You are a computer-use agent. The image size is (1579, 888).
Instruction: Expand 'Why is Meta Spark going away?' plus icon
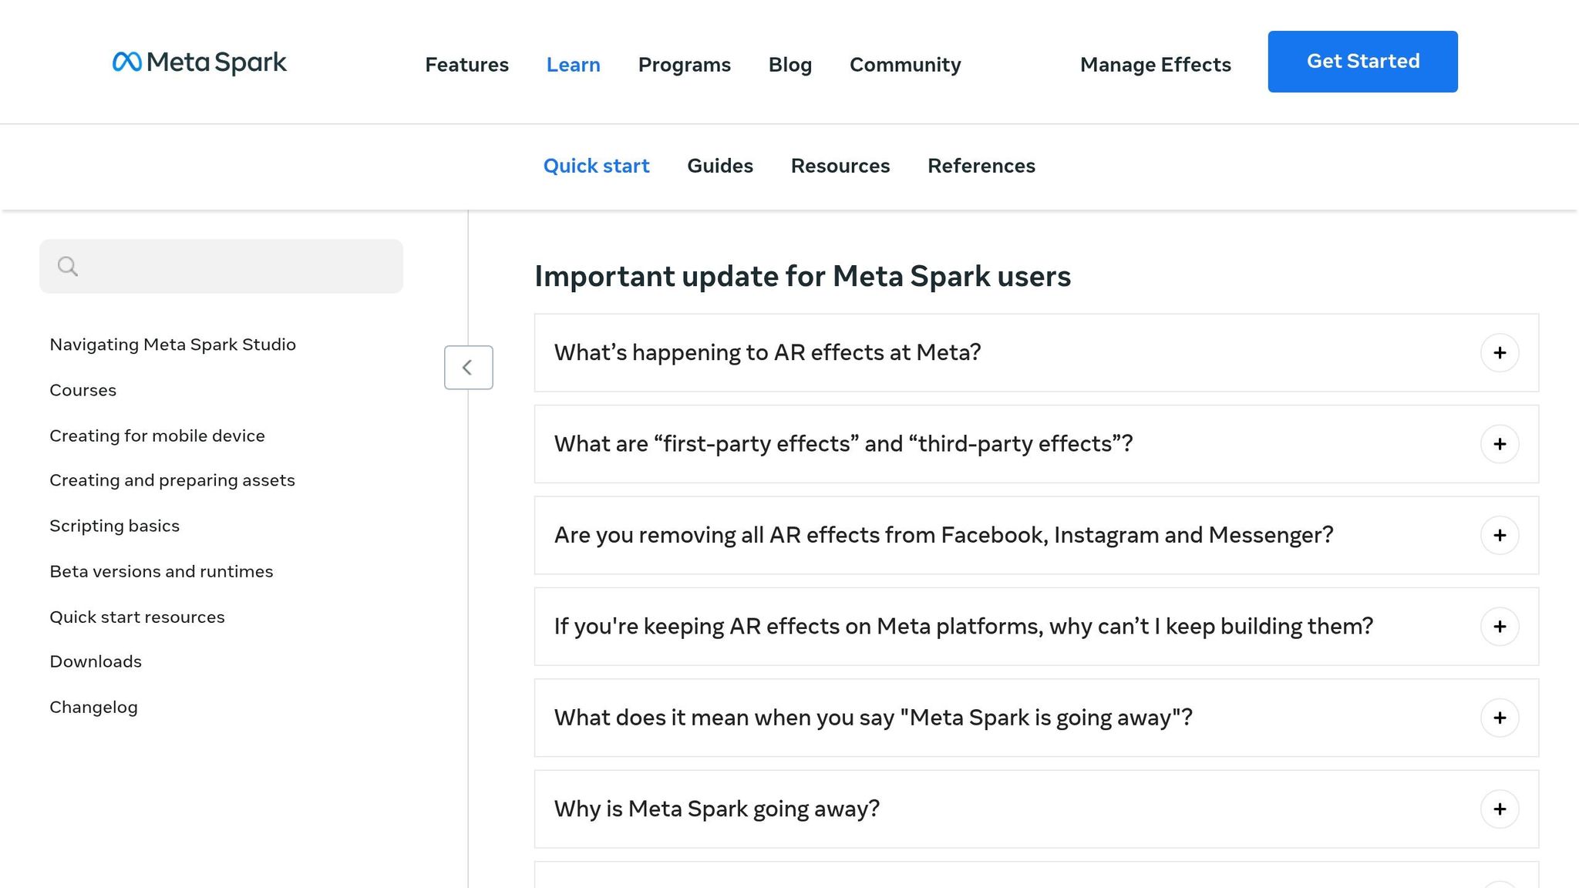[1500, 809]
